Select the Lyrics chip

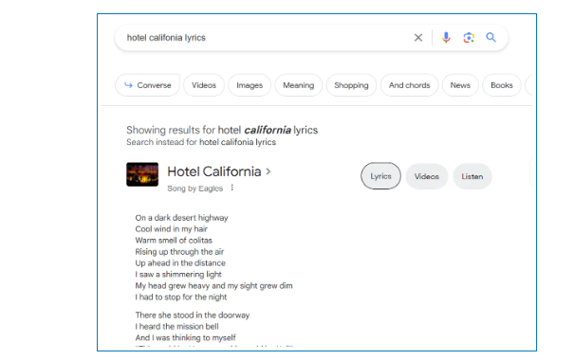380,176
